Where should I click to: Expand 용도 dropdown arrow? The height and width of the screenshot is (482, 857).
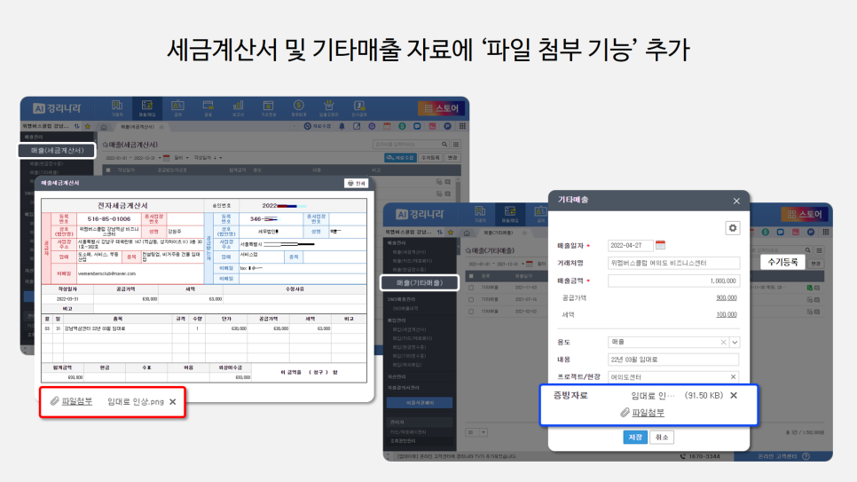coord(735,343)
